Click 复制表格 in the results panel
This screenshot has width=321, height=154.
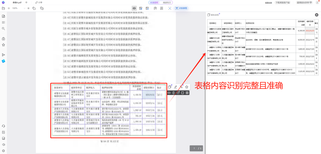tap(213, 15)
